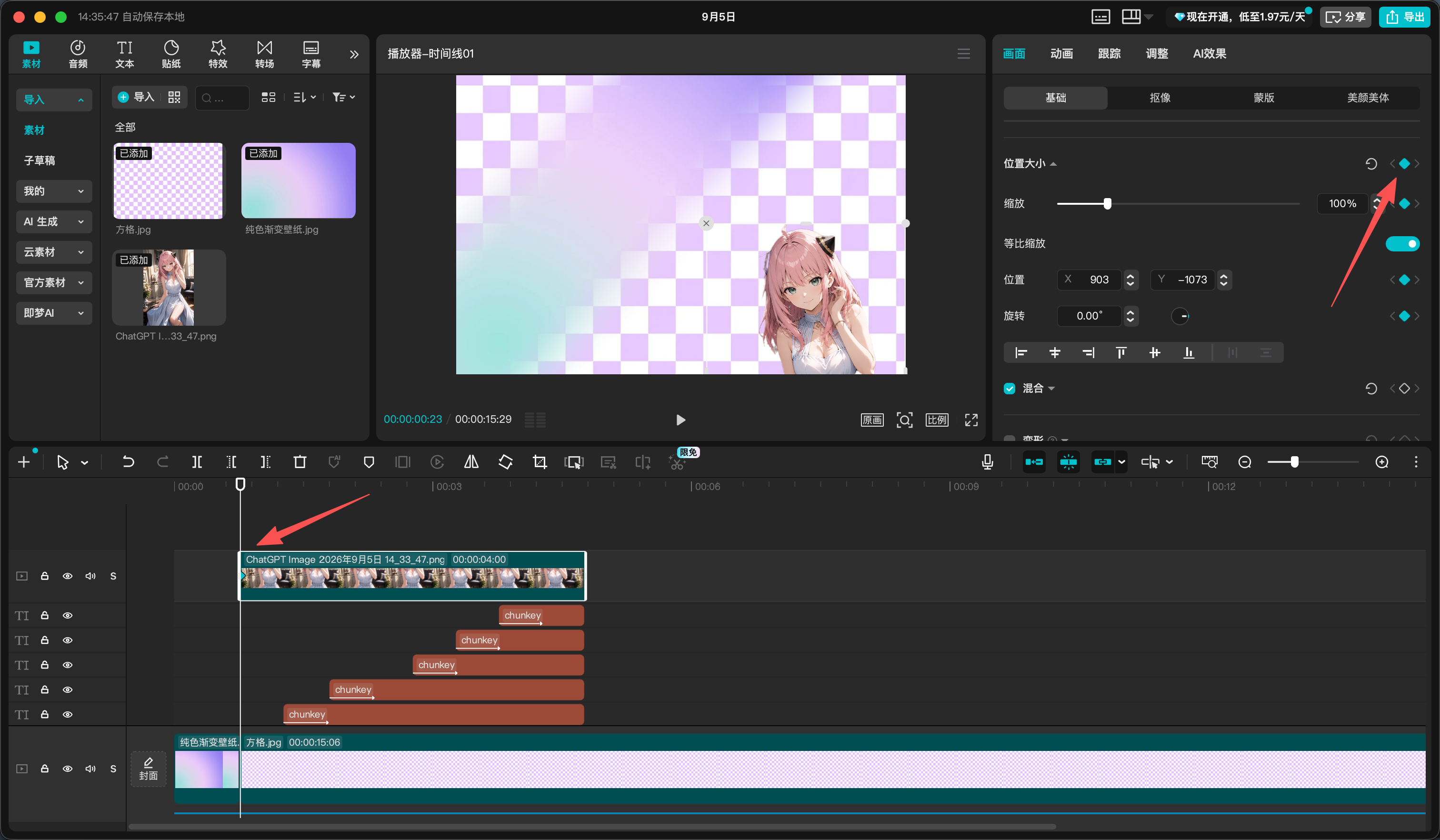
Task: Reset 位置大小 with the reset icon
Action: pos(1371,164)
